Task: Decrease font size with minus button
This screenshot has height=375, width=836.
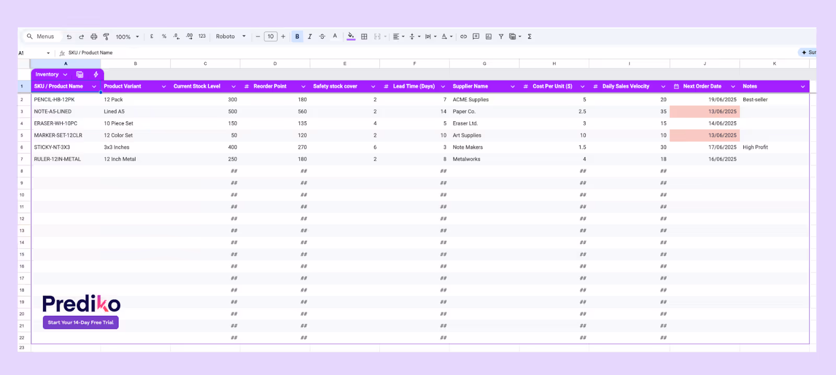Action: tap(258, 37)
